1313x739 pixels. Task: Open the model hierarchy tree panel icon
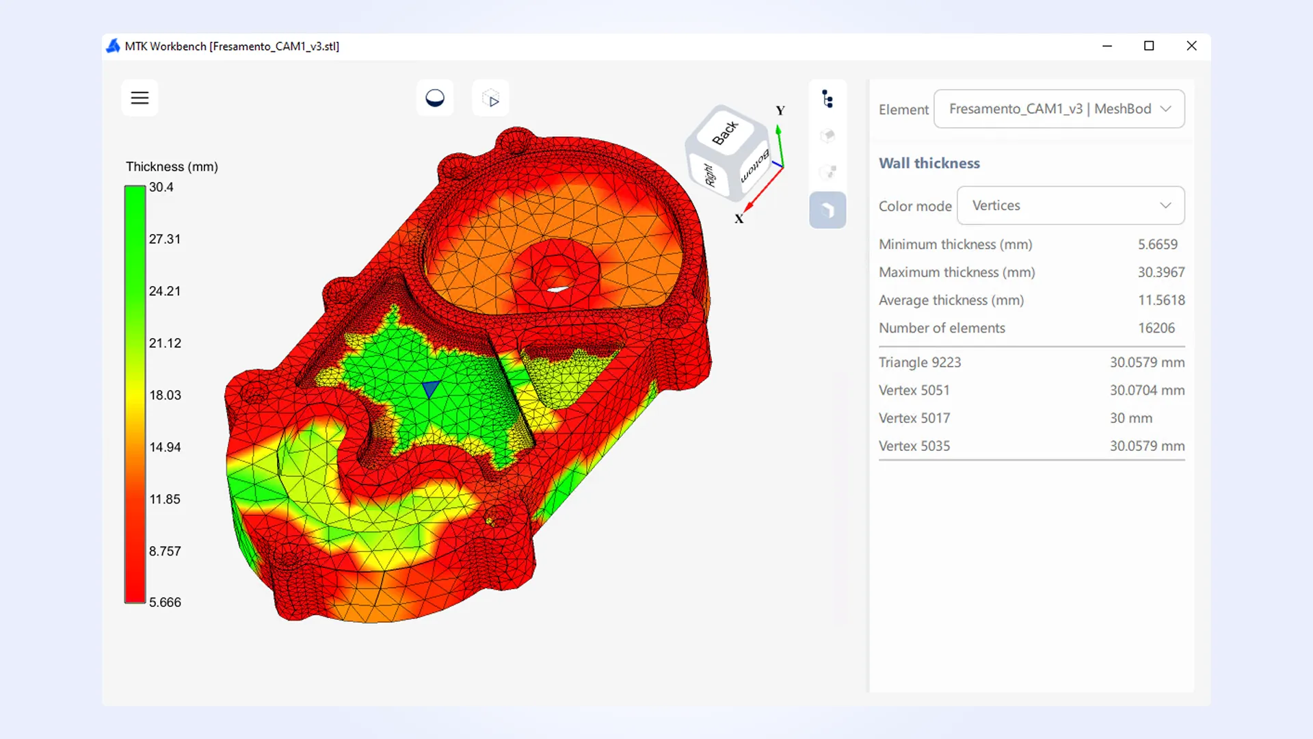click(827, 99)
